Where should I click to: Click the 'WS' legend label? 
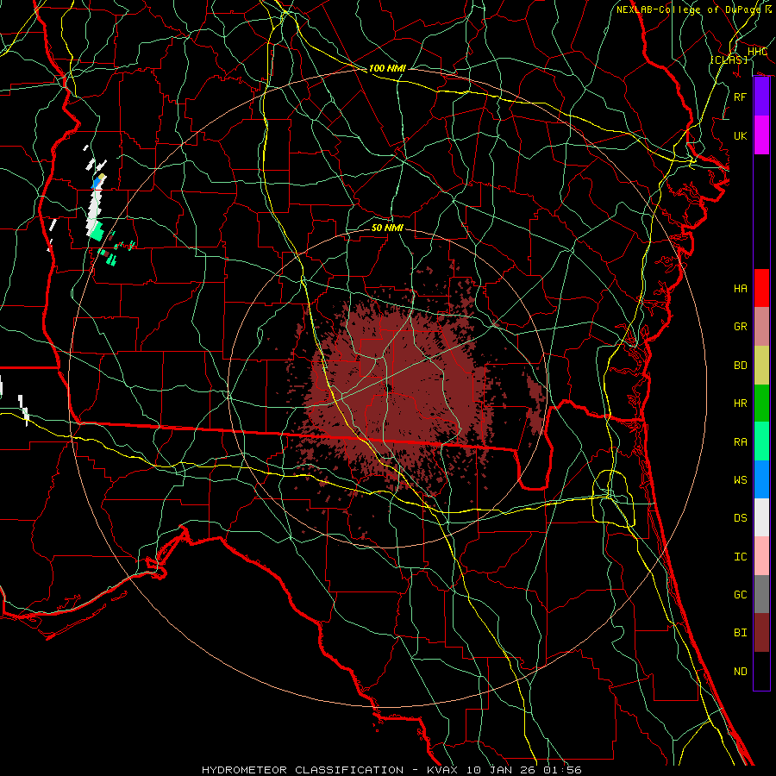pyautogui.click(x=741, y=480)
